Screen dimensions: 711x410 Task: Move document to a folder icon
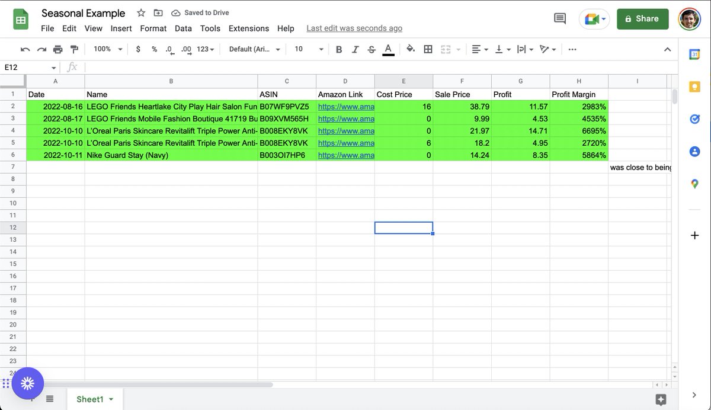click(158, 13)
